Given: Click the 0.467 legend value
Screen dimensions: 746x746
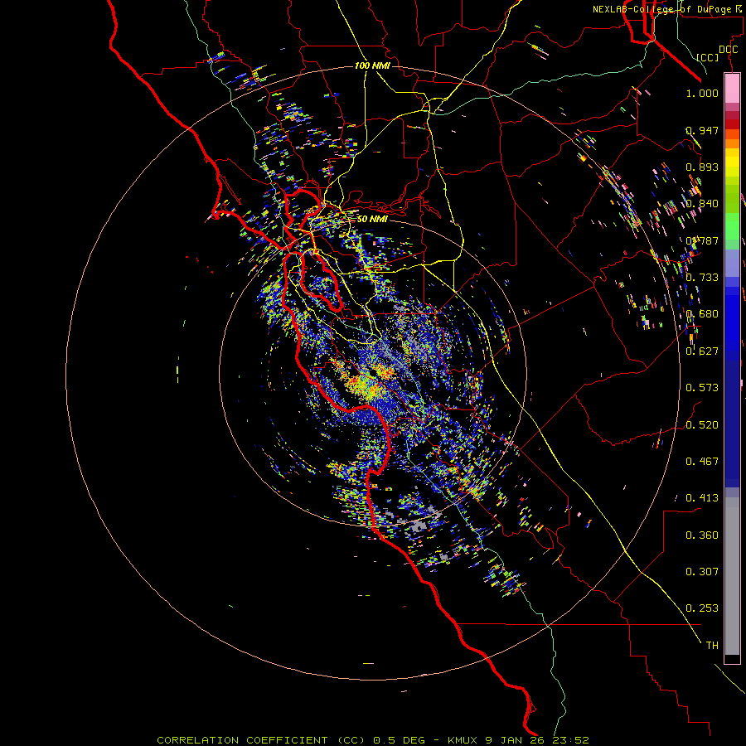Looking at the screenshot, I should [702, 462].
